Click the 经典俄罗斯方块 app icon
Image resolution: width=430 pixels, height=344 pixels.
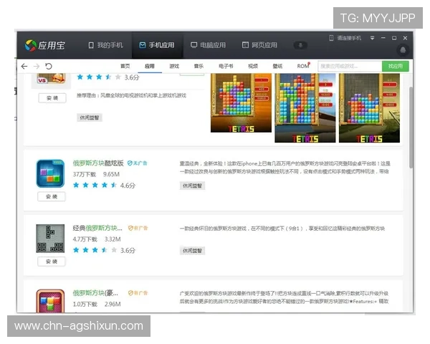coord(50,239)
